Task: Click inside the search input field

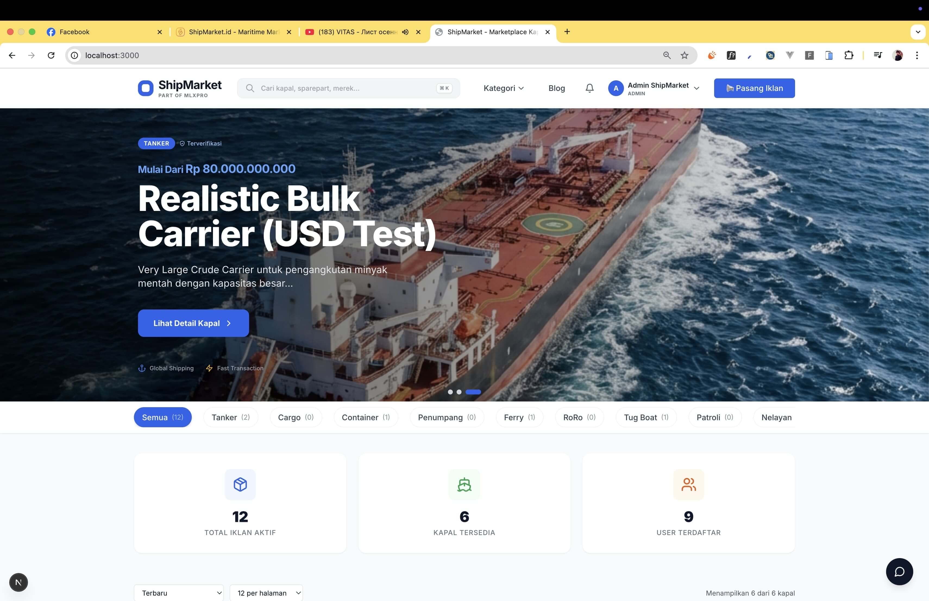Action: (347, 88)
